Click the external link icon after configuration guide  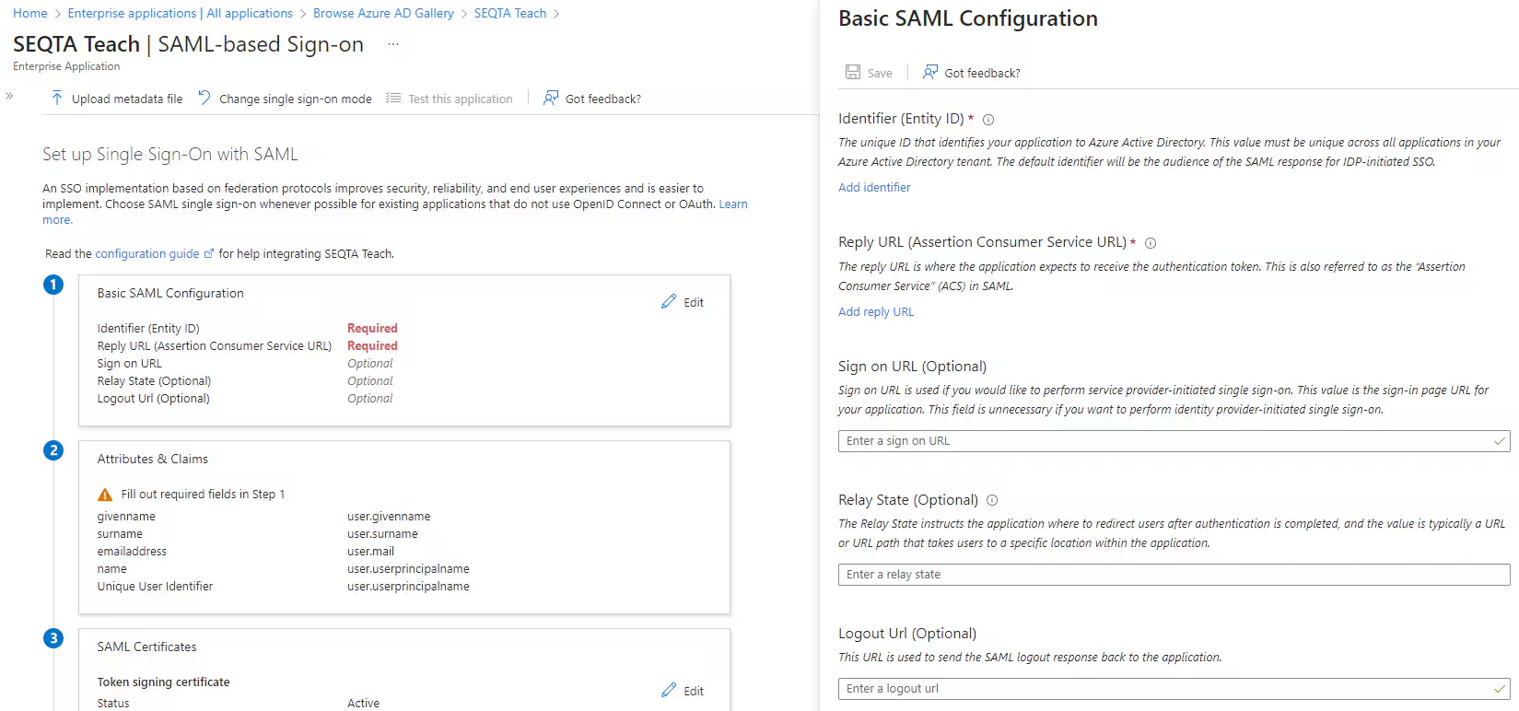tap(209, 254)
